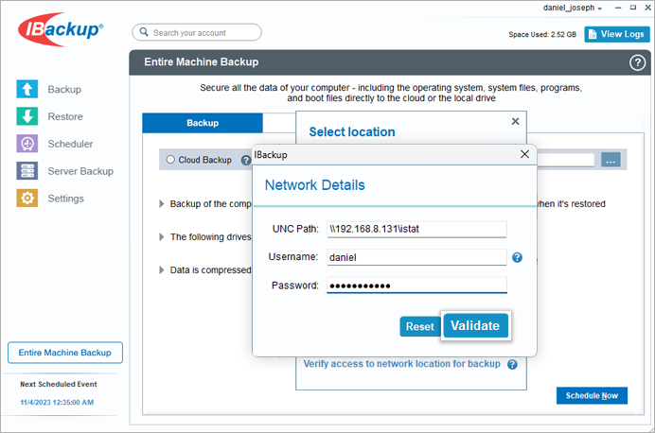Click the Schedule Now button
The height and width of the screenshot is (433, 655).
coord(592,395)
